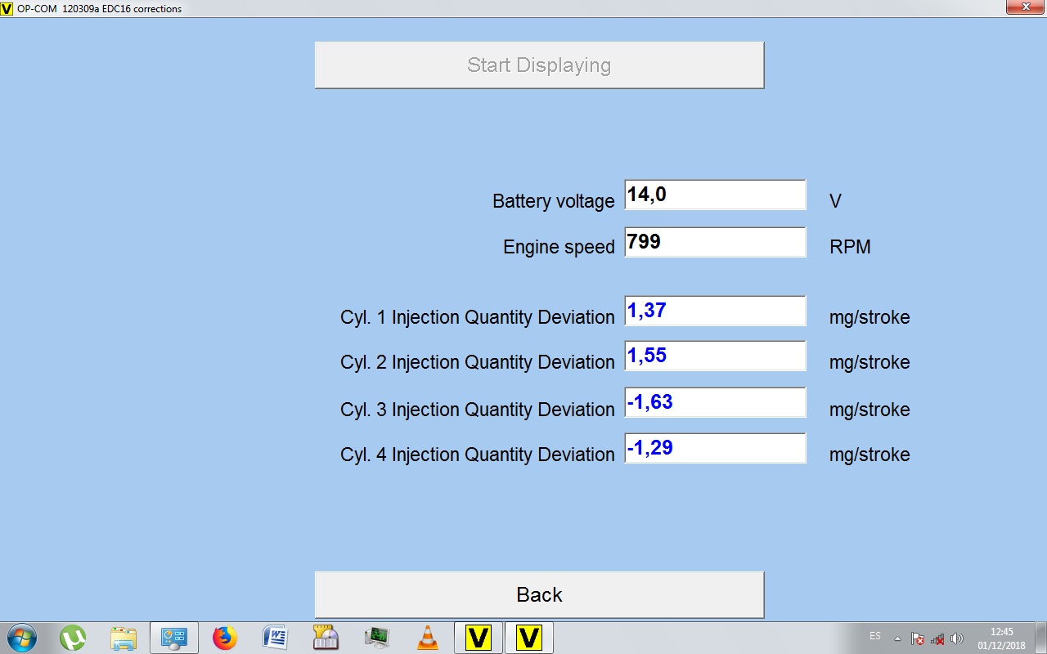Open the volume speaker tray icon
Screen dimensions: 1047x654
957,638
